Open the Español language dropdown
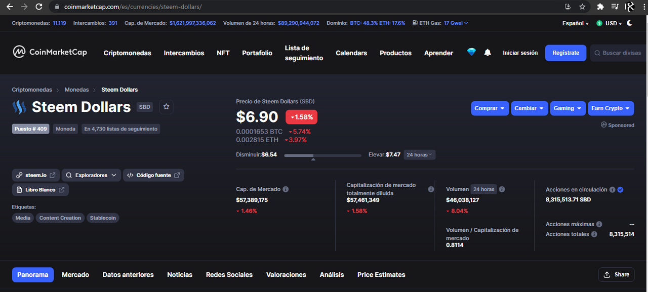Image resolution: width=648 pixels, height=292 pixels. click(575, 23)
